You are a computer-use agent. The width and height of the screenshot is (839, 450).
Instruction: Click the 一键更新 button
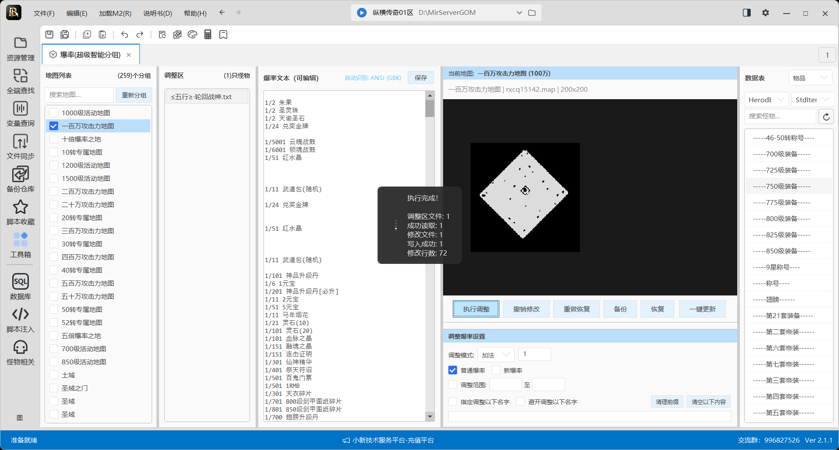[x=702, y=309]
